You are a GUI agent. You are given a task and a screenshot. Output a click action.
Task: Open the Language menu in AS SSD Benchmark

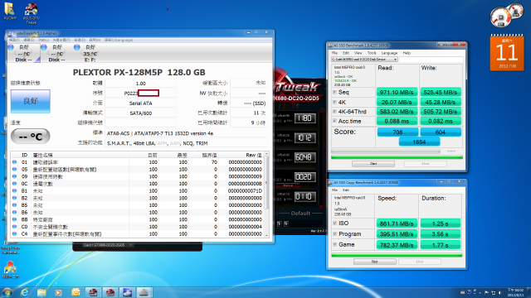[x=389, y=53]
